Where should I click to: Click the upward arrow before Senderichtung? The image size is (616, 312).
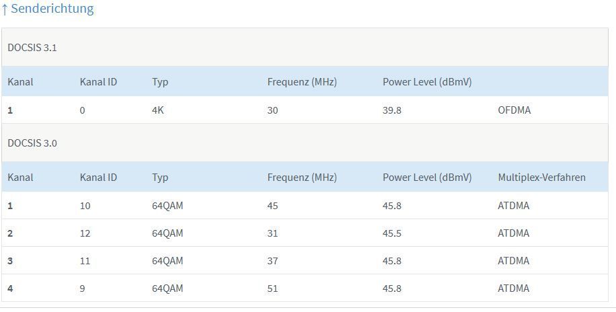[x=5, y=9]
